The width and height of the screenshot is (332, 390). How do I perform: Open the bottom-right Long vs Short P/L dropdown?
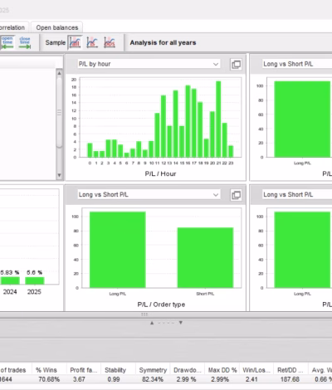click(297, 195)
